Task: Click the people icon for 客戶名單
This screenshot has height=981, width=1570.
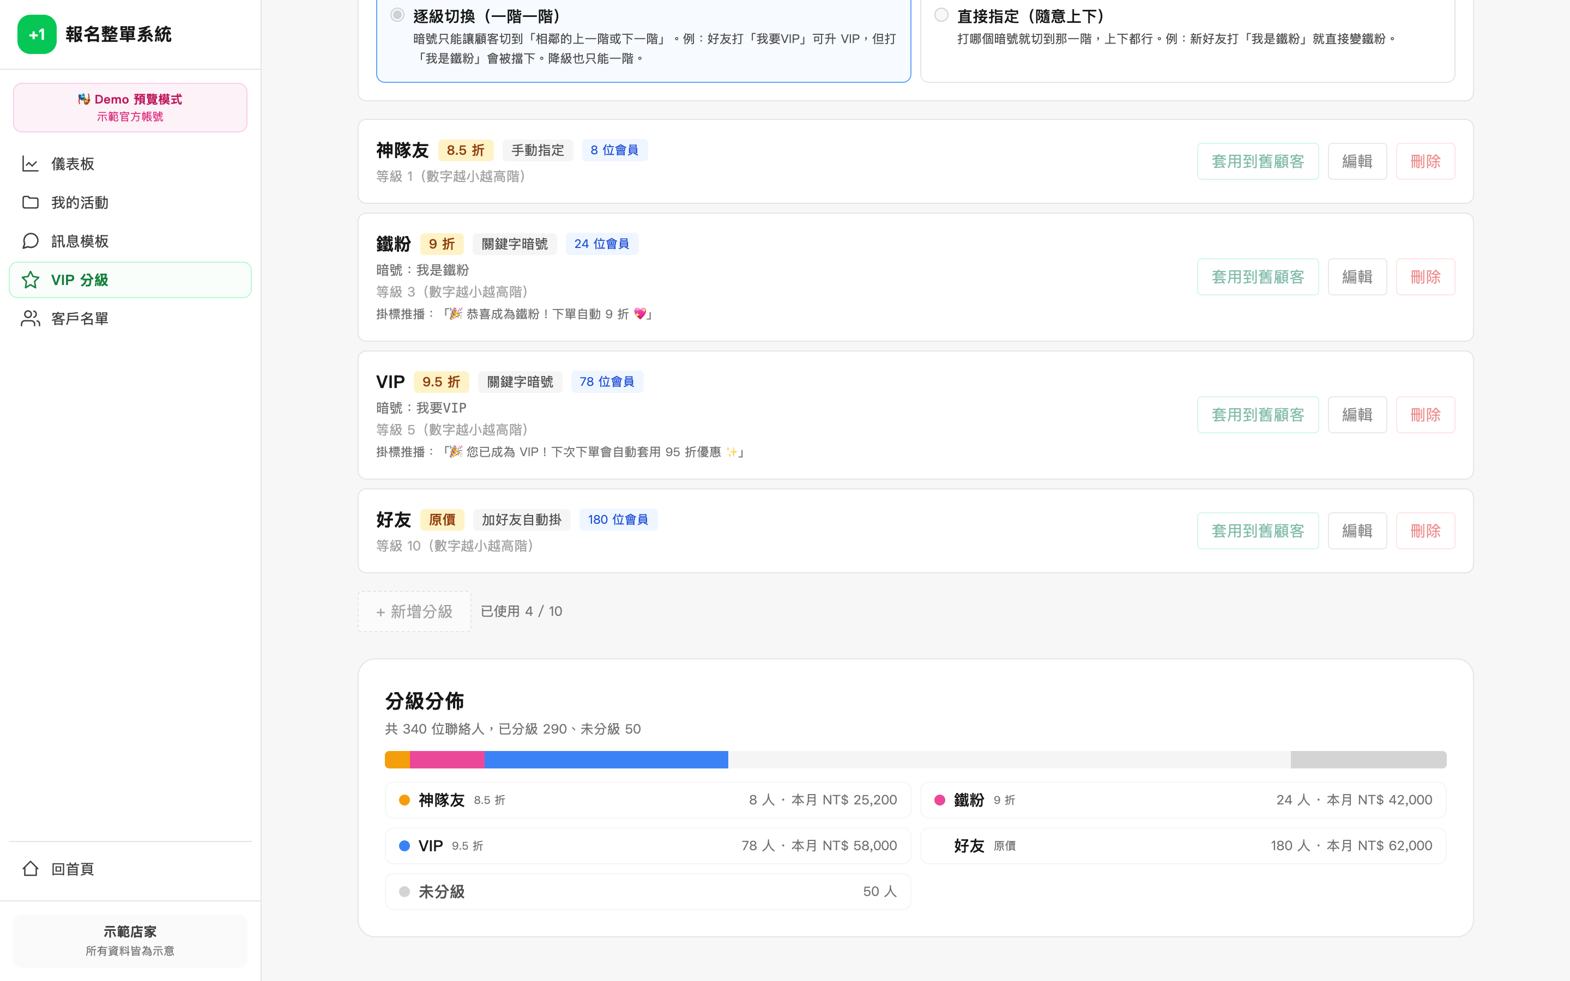Action: coord(31,319)
